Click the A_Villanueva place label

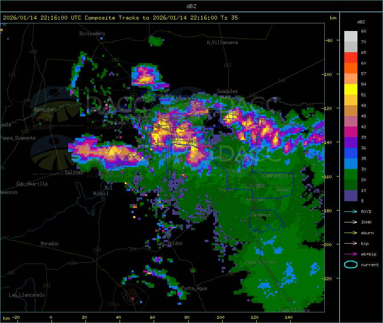tap(222, 42)
